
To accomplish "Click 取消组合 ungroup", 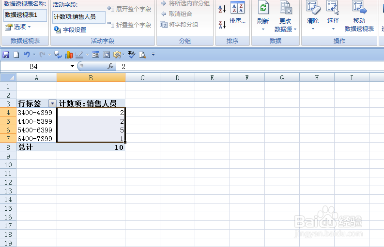I will 176,14.
